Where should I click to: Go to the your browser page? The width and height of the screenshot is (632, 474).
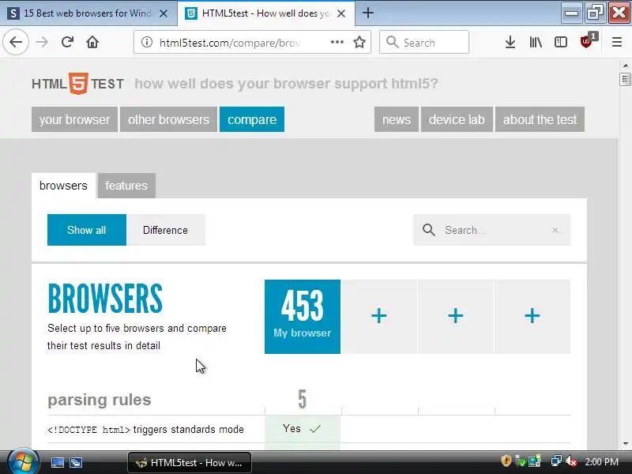74,119
